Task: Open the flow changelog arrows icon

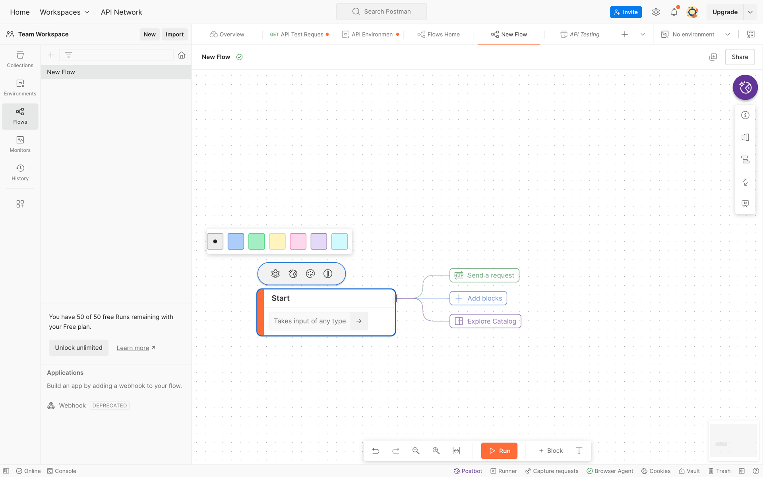Action: coord(745,182)
